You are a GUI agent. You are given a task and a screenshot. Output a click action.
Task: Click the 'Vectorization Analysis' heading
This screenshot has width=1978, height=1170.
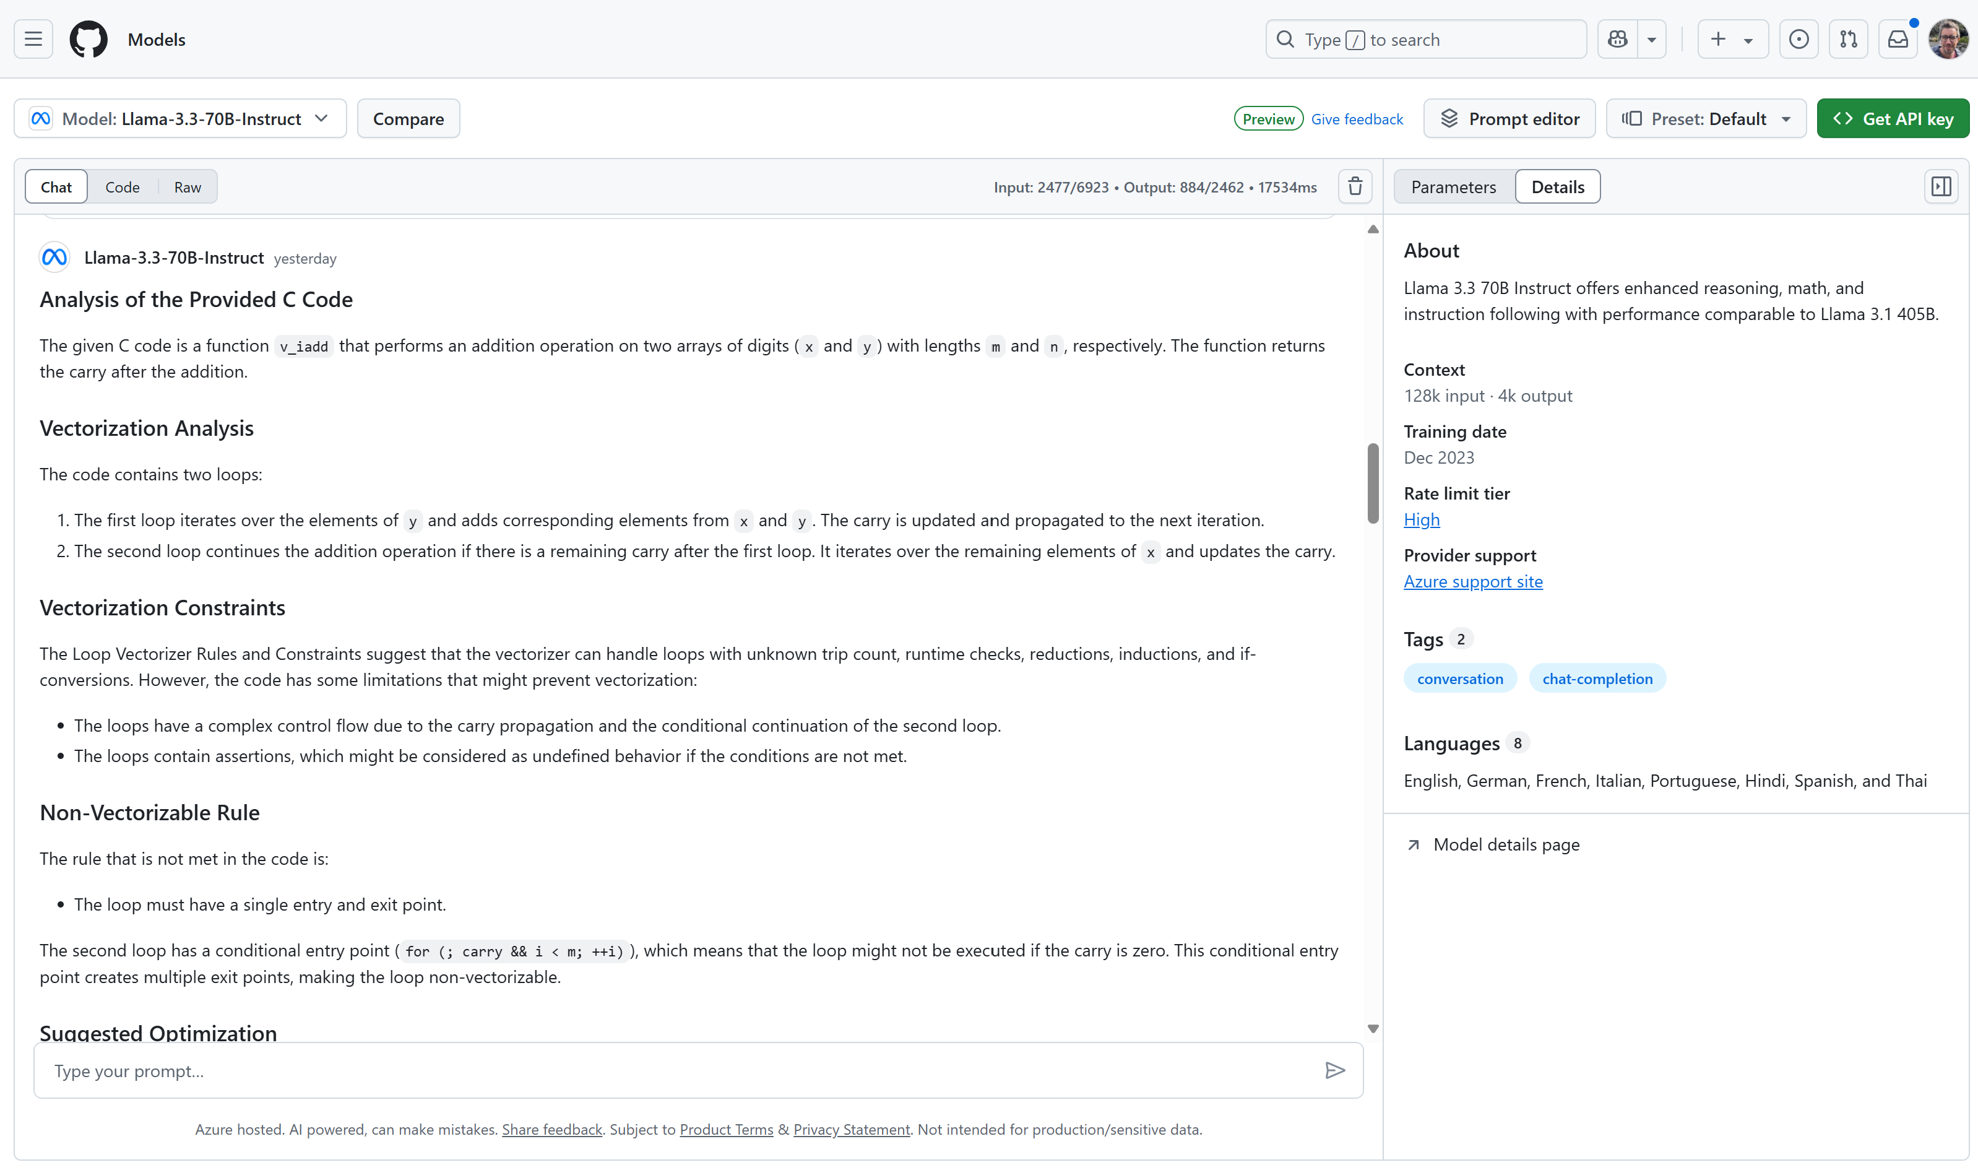[x=147, y=428]
